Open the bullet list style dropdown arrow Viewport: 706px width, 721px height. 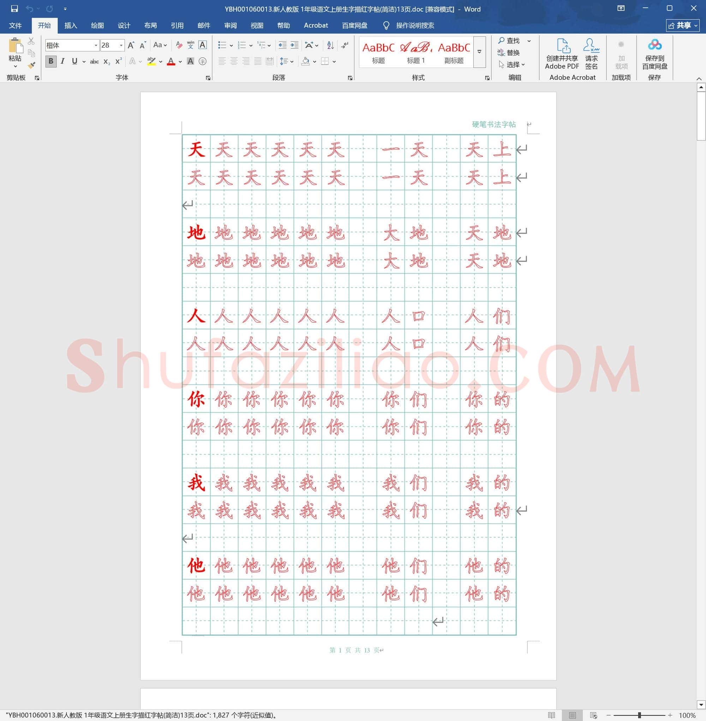[231, 46]
